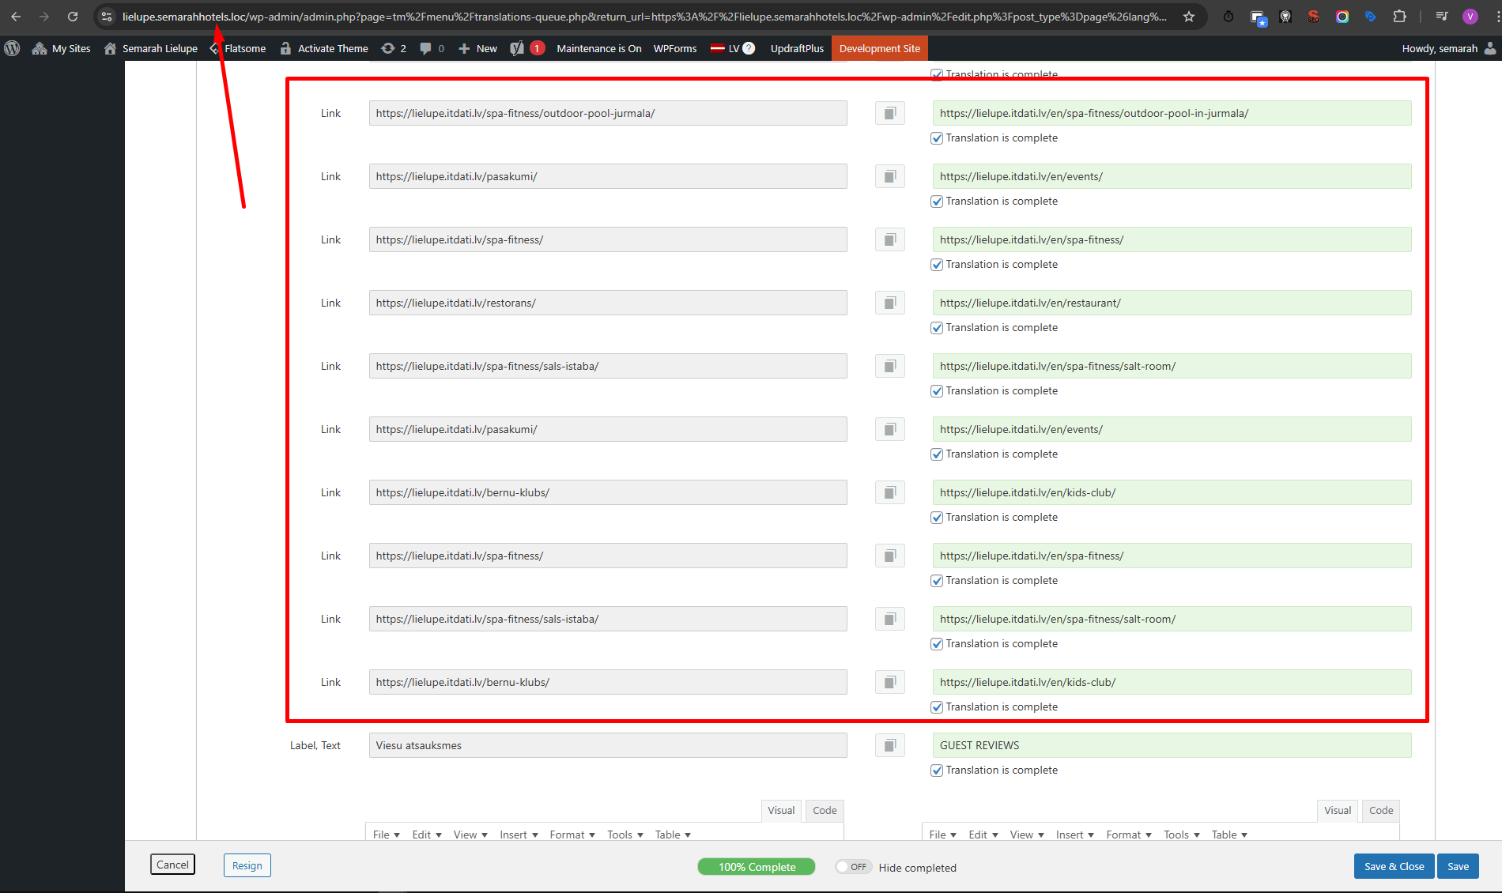Viewport: 1502px width, 893px height.
Task: Open the blue price tag extension
Action: (x=1371, y=17)
